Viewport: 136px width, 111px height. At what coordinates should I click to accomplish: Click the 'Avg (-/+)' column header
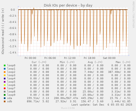coord(95,62)
